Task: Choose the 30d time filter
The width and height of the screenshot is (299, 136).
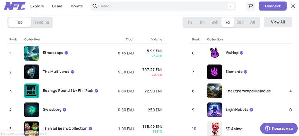Action: coord(240,22)
